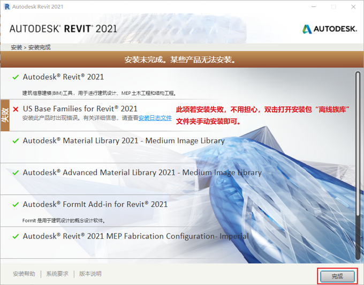The image size is (364, 285).
Task: Open the 安装日志文件 link
Action: click(155, 118)
